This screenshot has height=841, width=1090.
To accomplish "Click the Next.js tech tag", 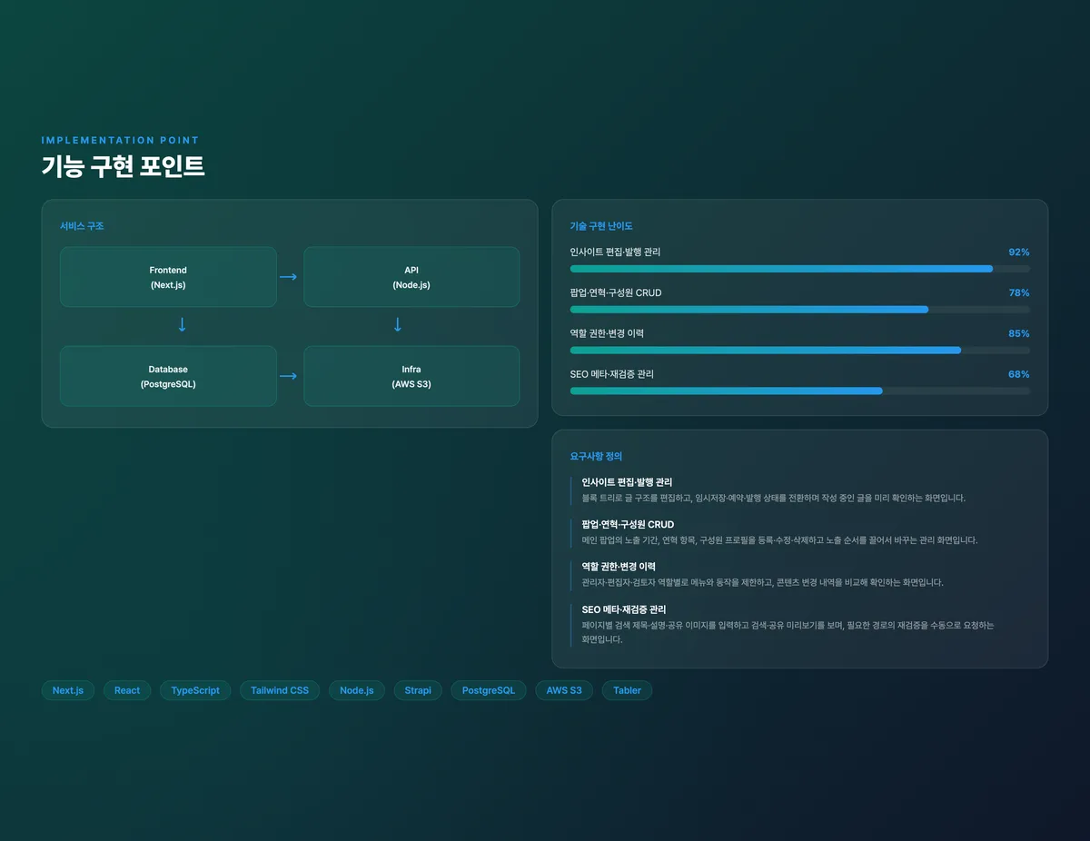I will click(68, 690).
